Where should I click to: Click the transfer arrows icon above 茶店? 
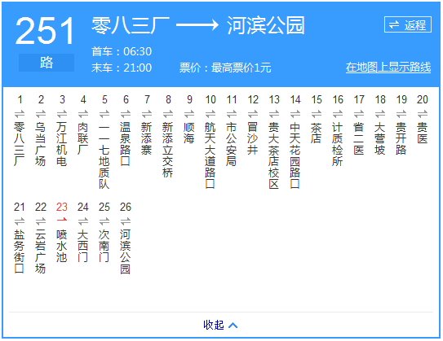(x=317, y=114)
